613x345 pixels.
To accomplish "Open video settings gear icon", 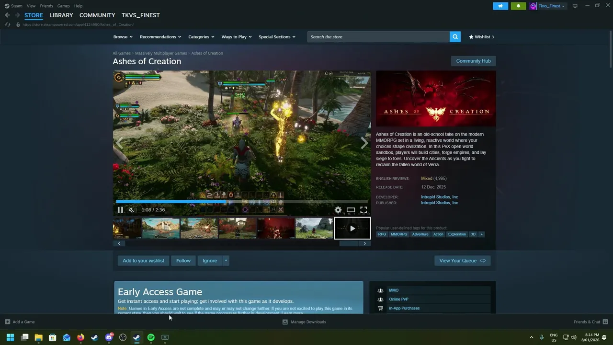I will [x=338, y=210].
